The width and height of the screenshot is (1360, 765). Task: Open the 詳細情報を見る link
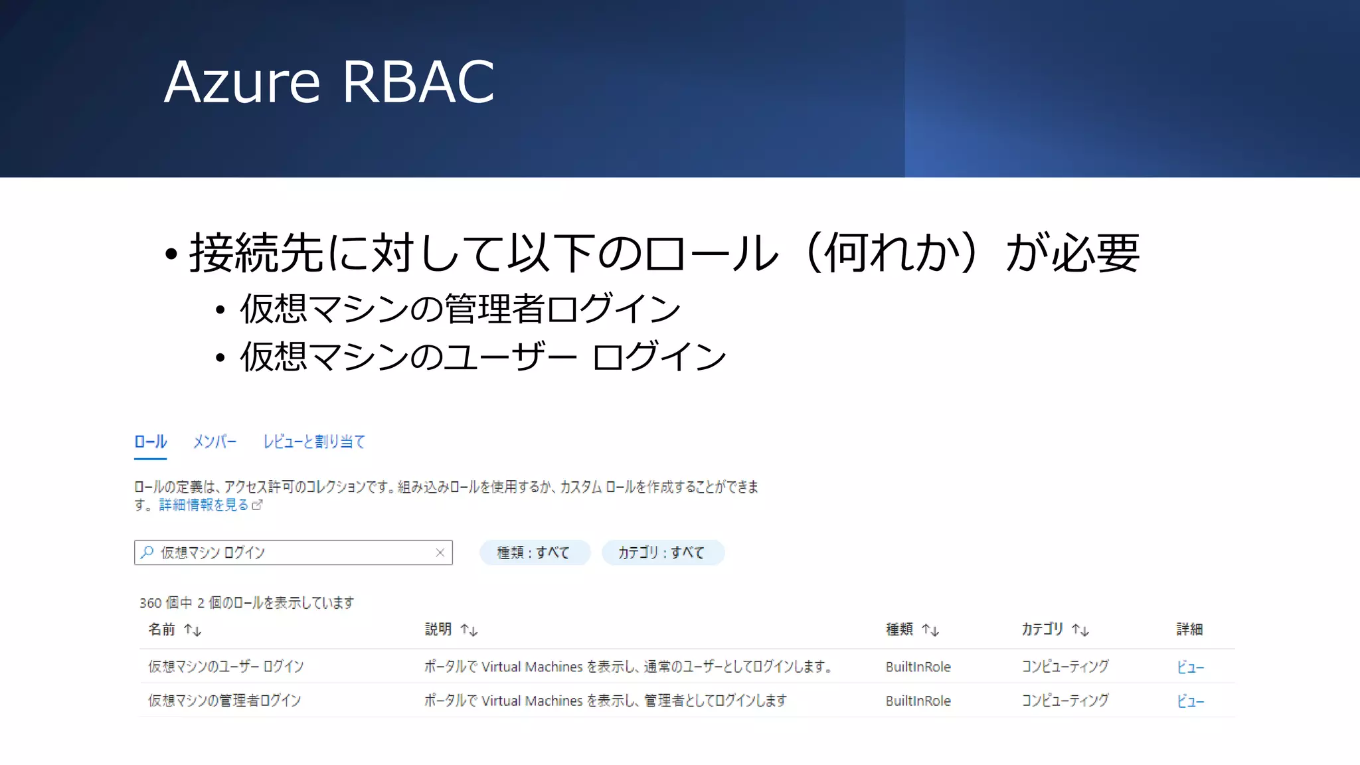[204, 505]
